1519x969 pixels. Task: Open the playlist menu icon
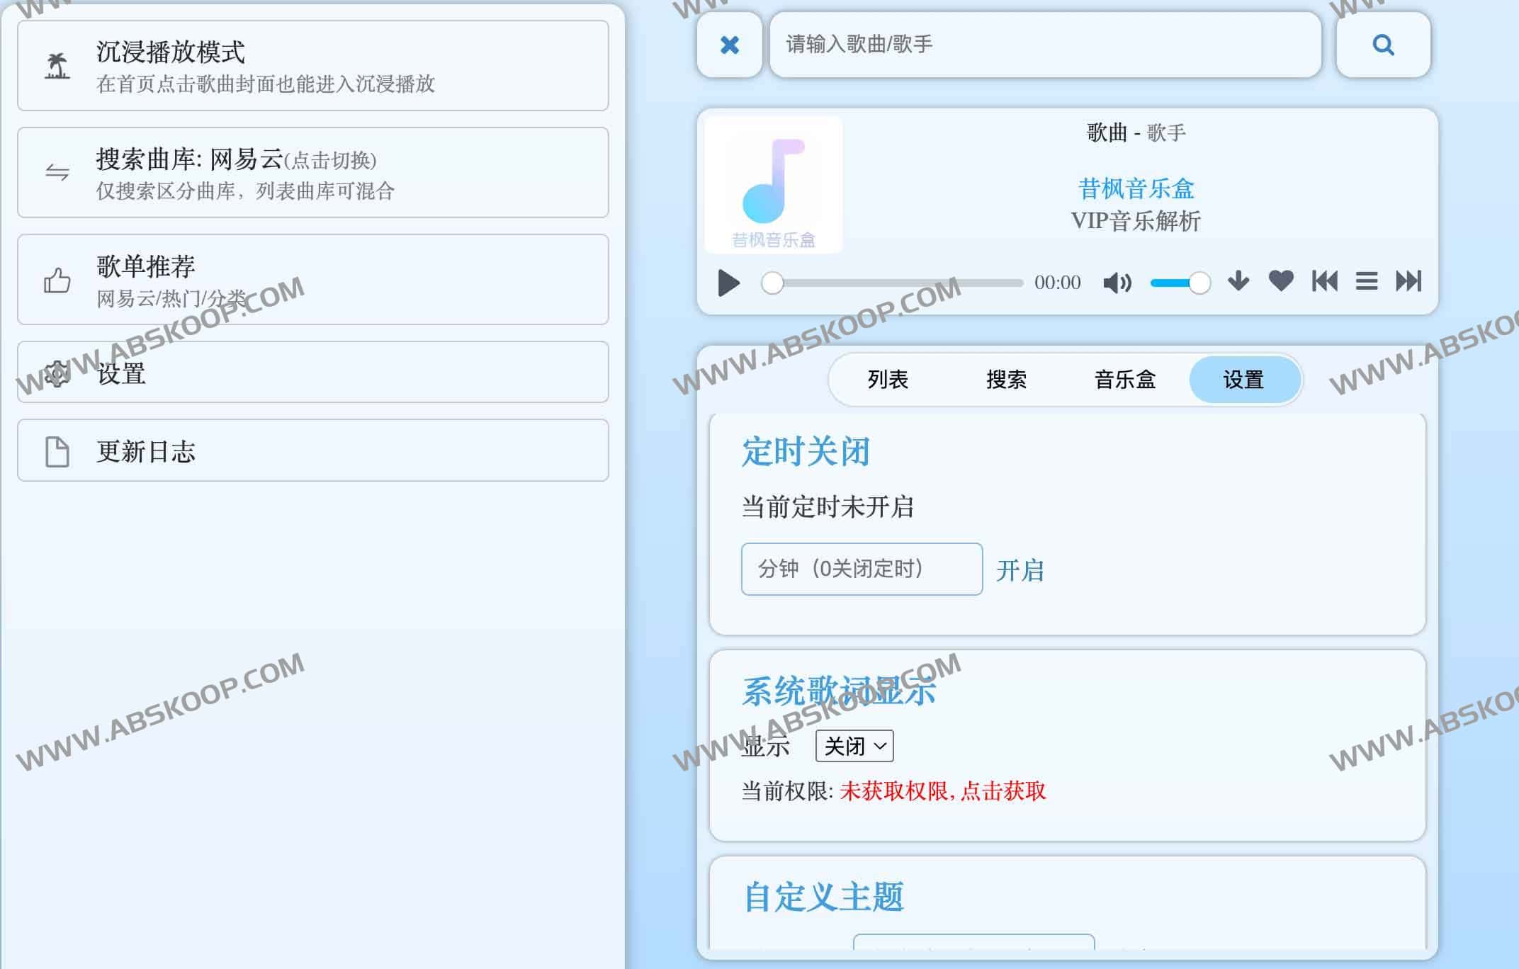click(1366, 281)
